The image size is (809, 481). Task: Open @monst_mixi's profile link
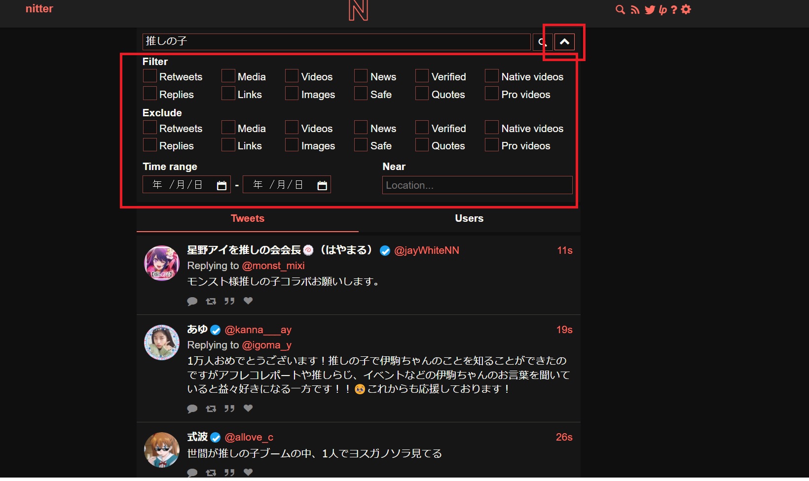point(273,266)
